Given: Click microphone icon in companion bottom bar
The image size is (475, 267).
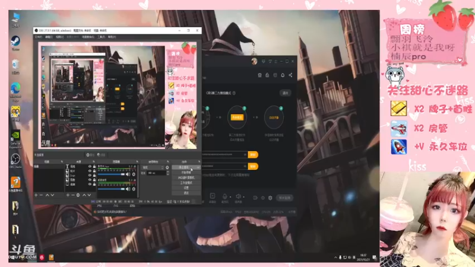Looking at the screenshot, I should pos(225,196).
